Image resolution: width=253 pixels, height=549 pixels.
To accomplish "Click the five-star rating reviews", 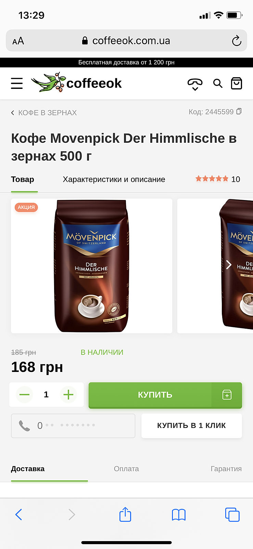I will [218, 179].
